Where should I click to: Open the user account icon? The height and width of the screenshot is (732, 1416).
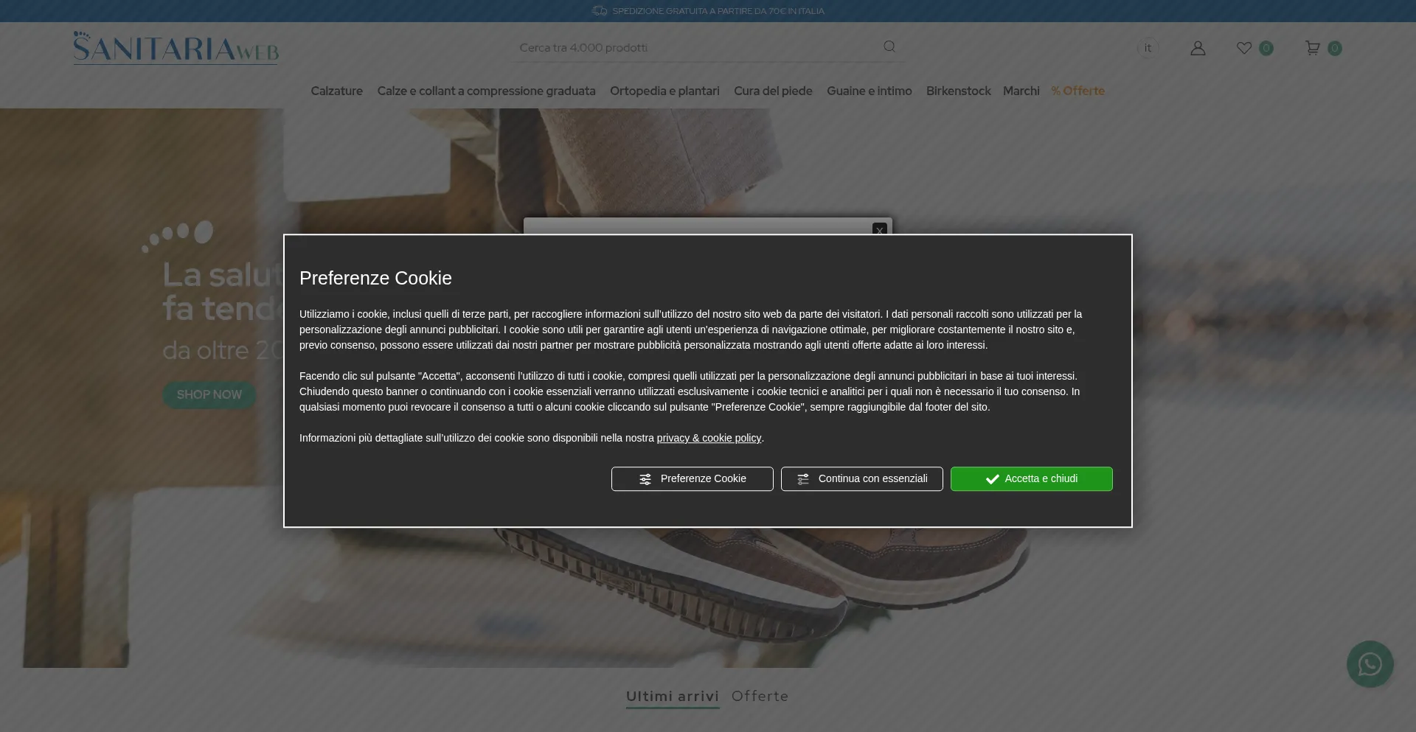(x=1198, y=48)
